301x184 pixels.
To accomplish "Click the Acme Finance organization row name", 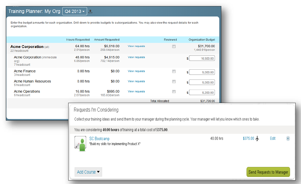I will coord(25,71).
